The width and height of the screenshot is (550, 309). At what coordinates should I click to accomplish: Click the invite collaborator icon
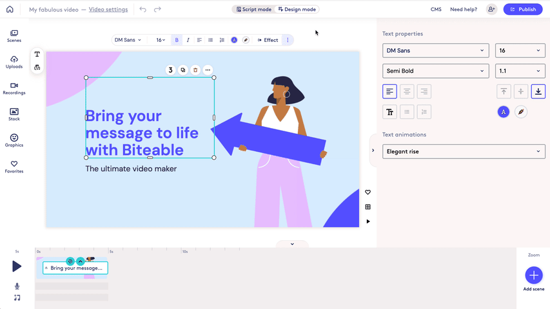coord(491,10)
